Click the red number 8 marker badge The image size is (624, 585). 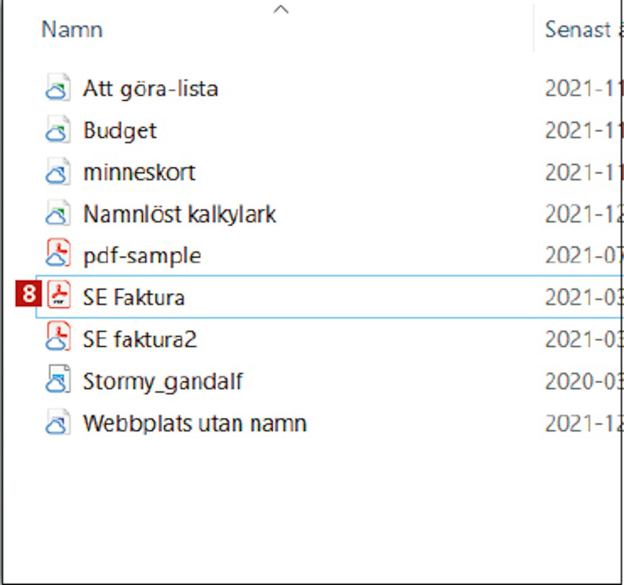[x=28, y=294]
